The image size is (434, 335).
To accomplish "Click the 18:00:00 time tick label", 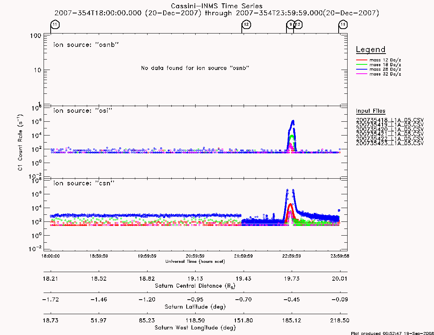I will pyautogui.click(x=51, y=256).
